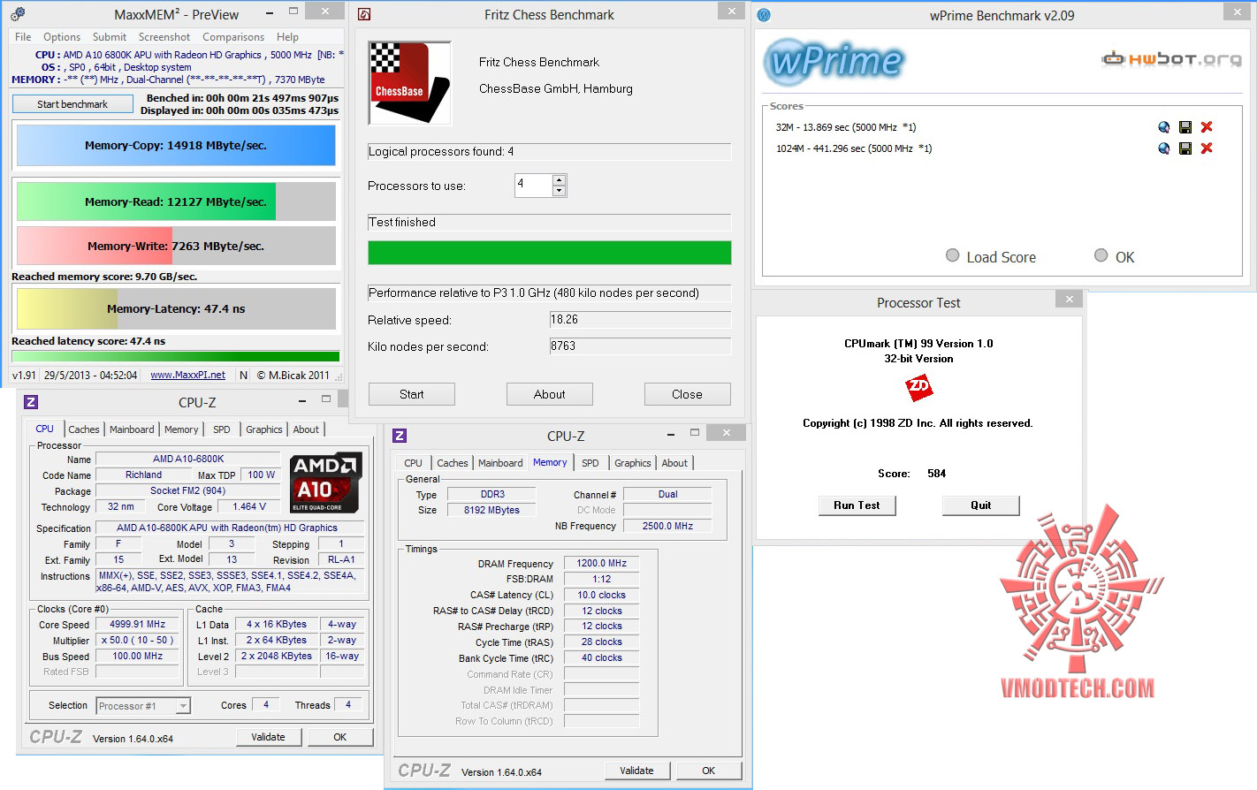The image size is (1257, 790).
Task: Click title icon of CPU-Z memory window
Action: coord(400,436)
